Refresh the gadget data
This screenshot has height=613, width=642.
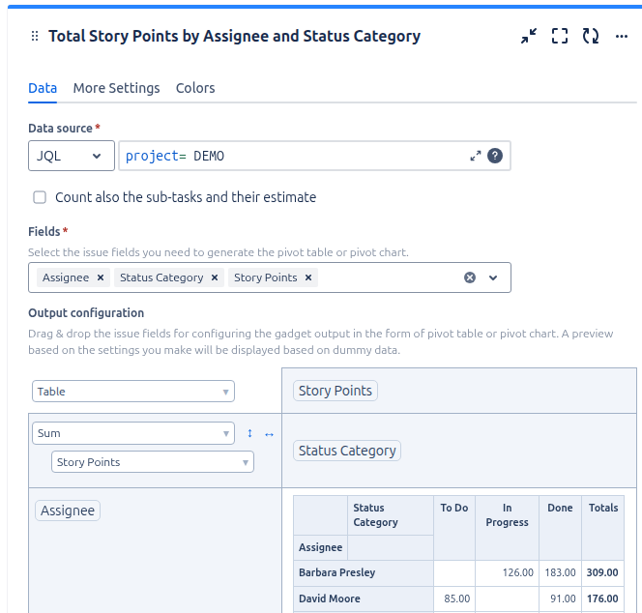[591, 36]
